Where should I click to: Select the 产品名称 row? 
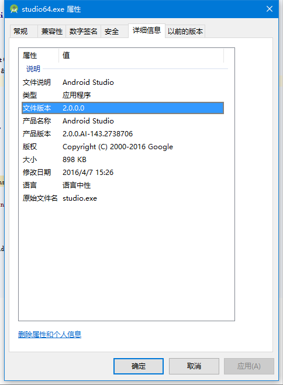(123, 121)
